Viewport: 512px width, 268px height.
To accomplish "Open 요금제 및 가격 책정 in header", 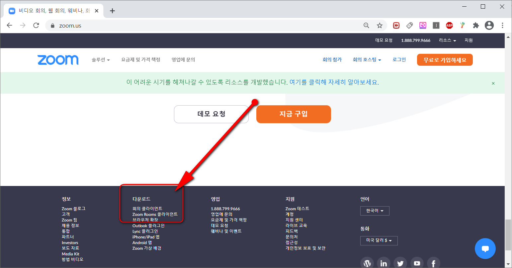I will [x=141, y=60].
